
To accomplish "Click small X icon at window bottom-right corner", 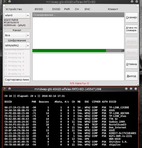I will [138, 85].
